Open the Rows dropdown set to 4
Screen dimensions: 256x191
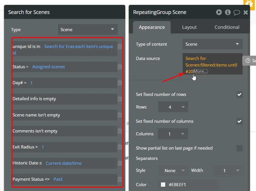point(173,107)
